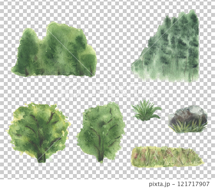Click the gray rock with grass
The height and width of the screenshot is (188, 215).
coord(188,119)
